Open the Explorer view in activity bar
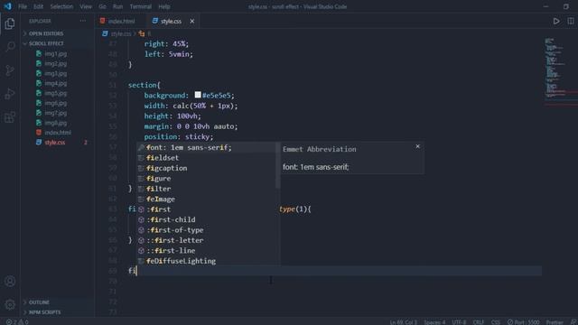This screenshot has width=578, height=325. pos(10,24)
